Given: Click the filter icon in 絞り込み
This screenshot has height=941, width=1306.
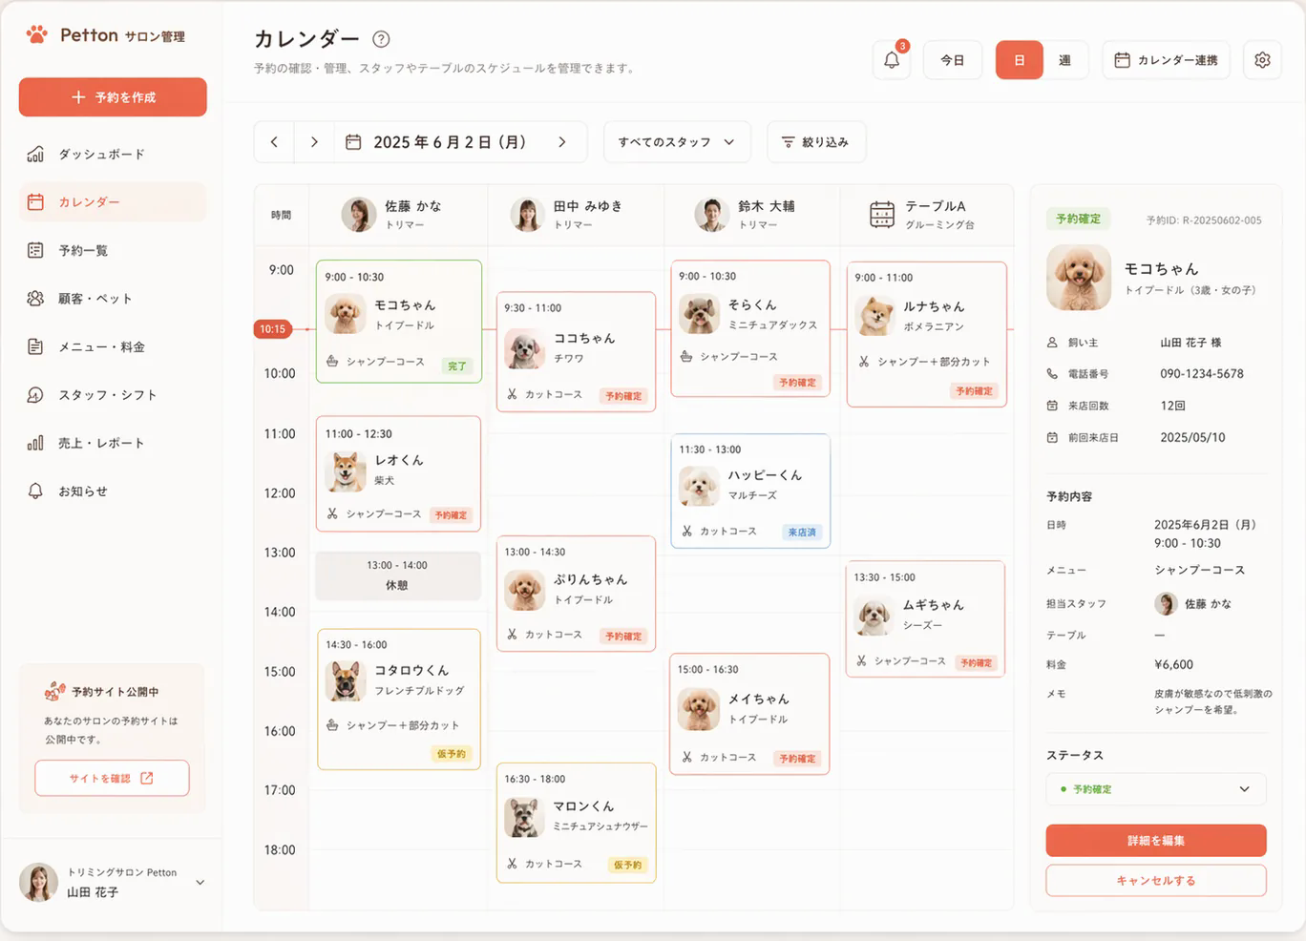Looking at the screenshot, I should [x=788, y=142].
